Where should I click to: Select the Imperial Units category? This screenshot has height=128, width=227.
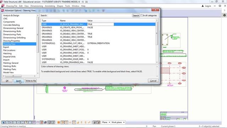coord(9,57)
